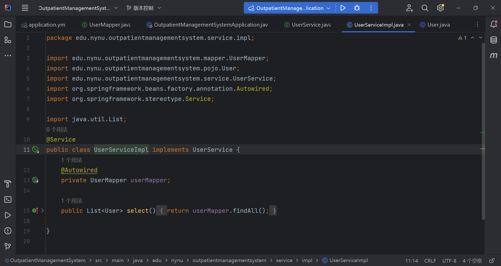The height and width of the screenshot is (266, 501).
Task: Click the implements-method gutter icon on line 15
Action: (35, 210)
